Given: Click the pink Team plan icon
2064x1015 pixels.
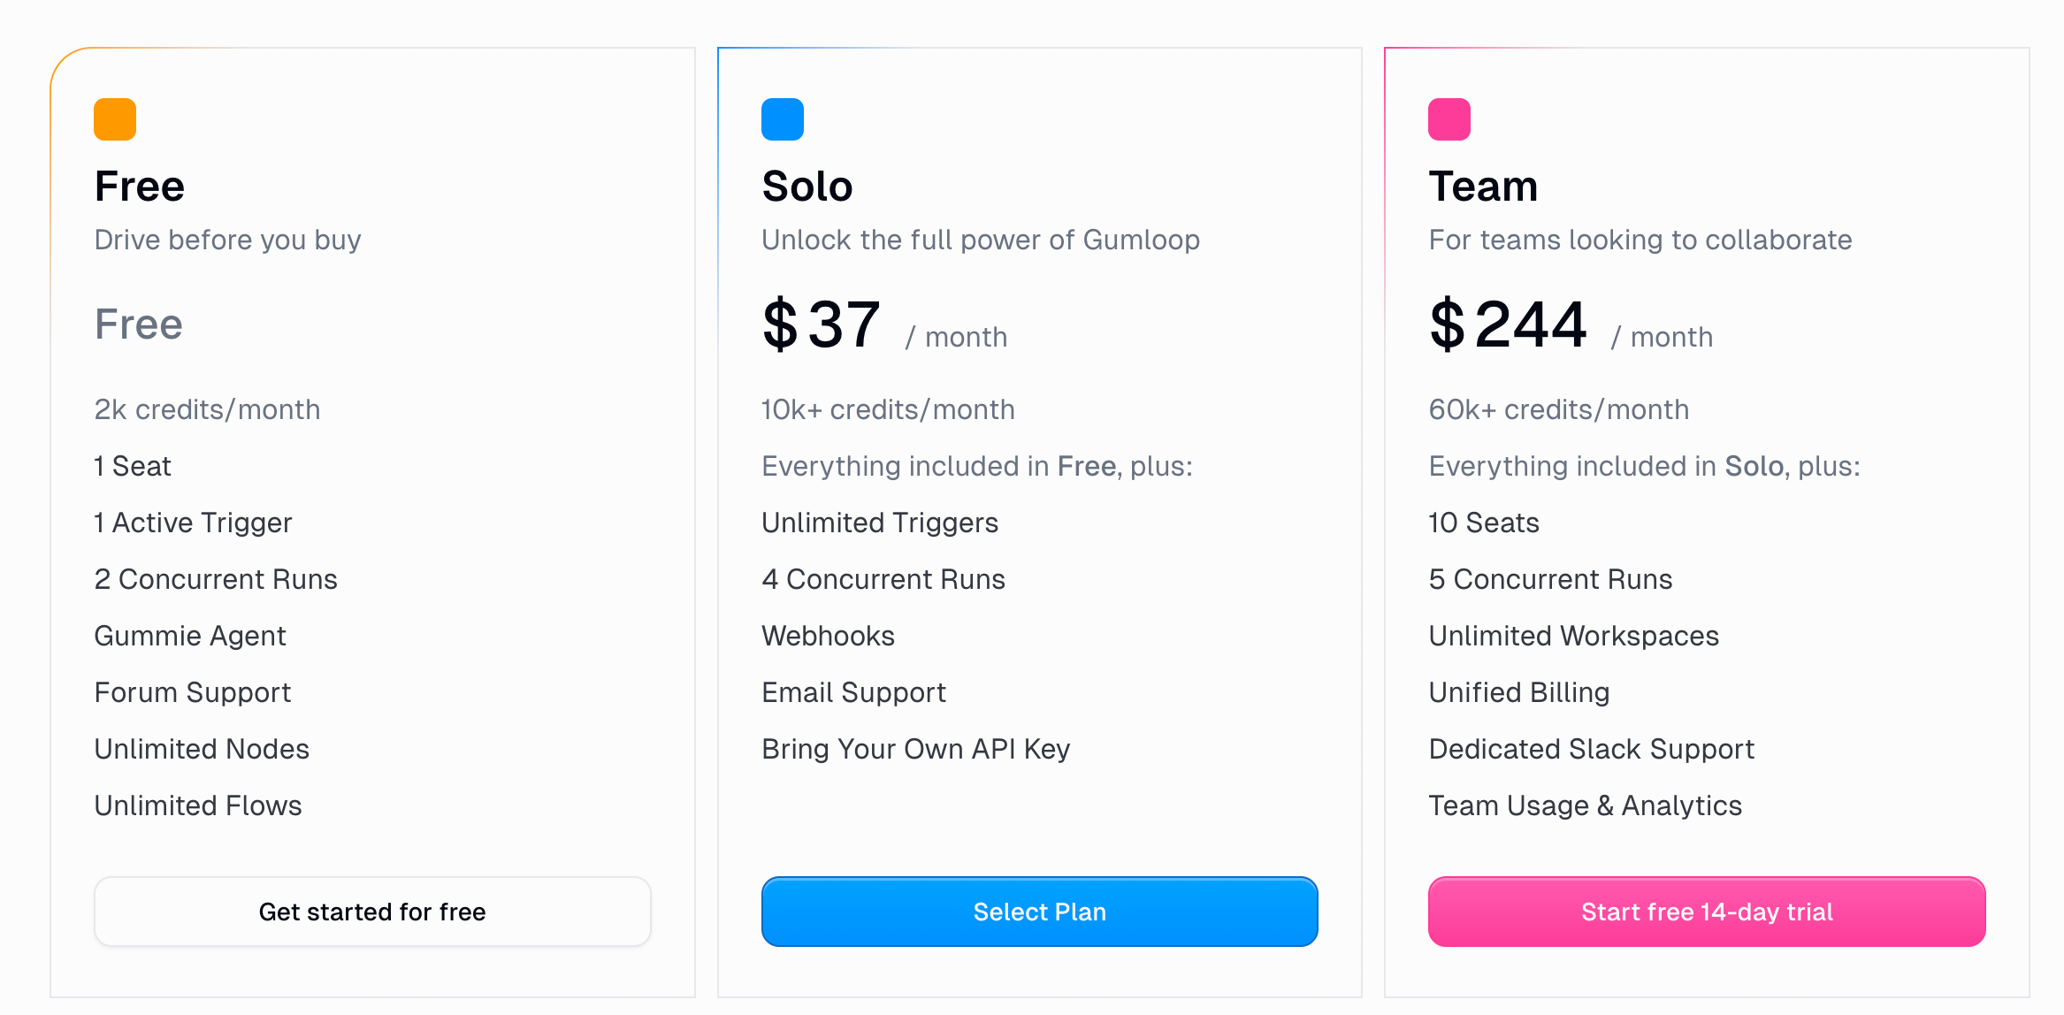Looking at the screenshot, I should (1449, 119).
